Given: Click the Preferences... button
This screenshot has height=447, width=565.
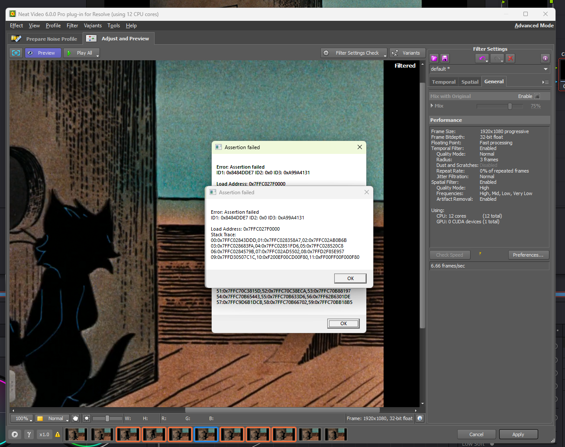Looking at the screenshot, I should click(528, 255).
